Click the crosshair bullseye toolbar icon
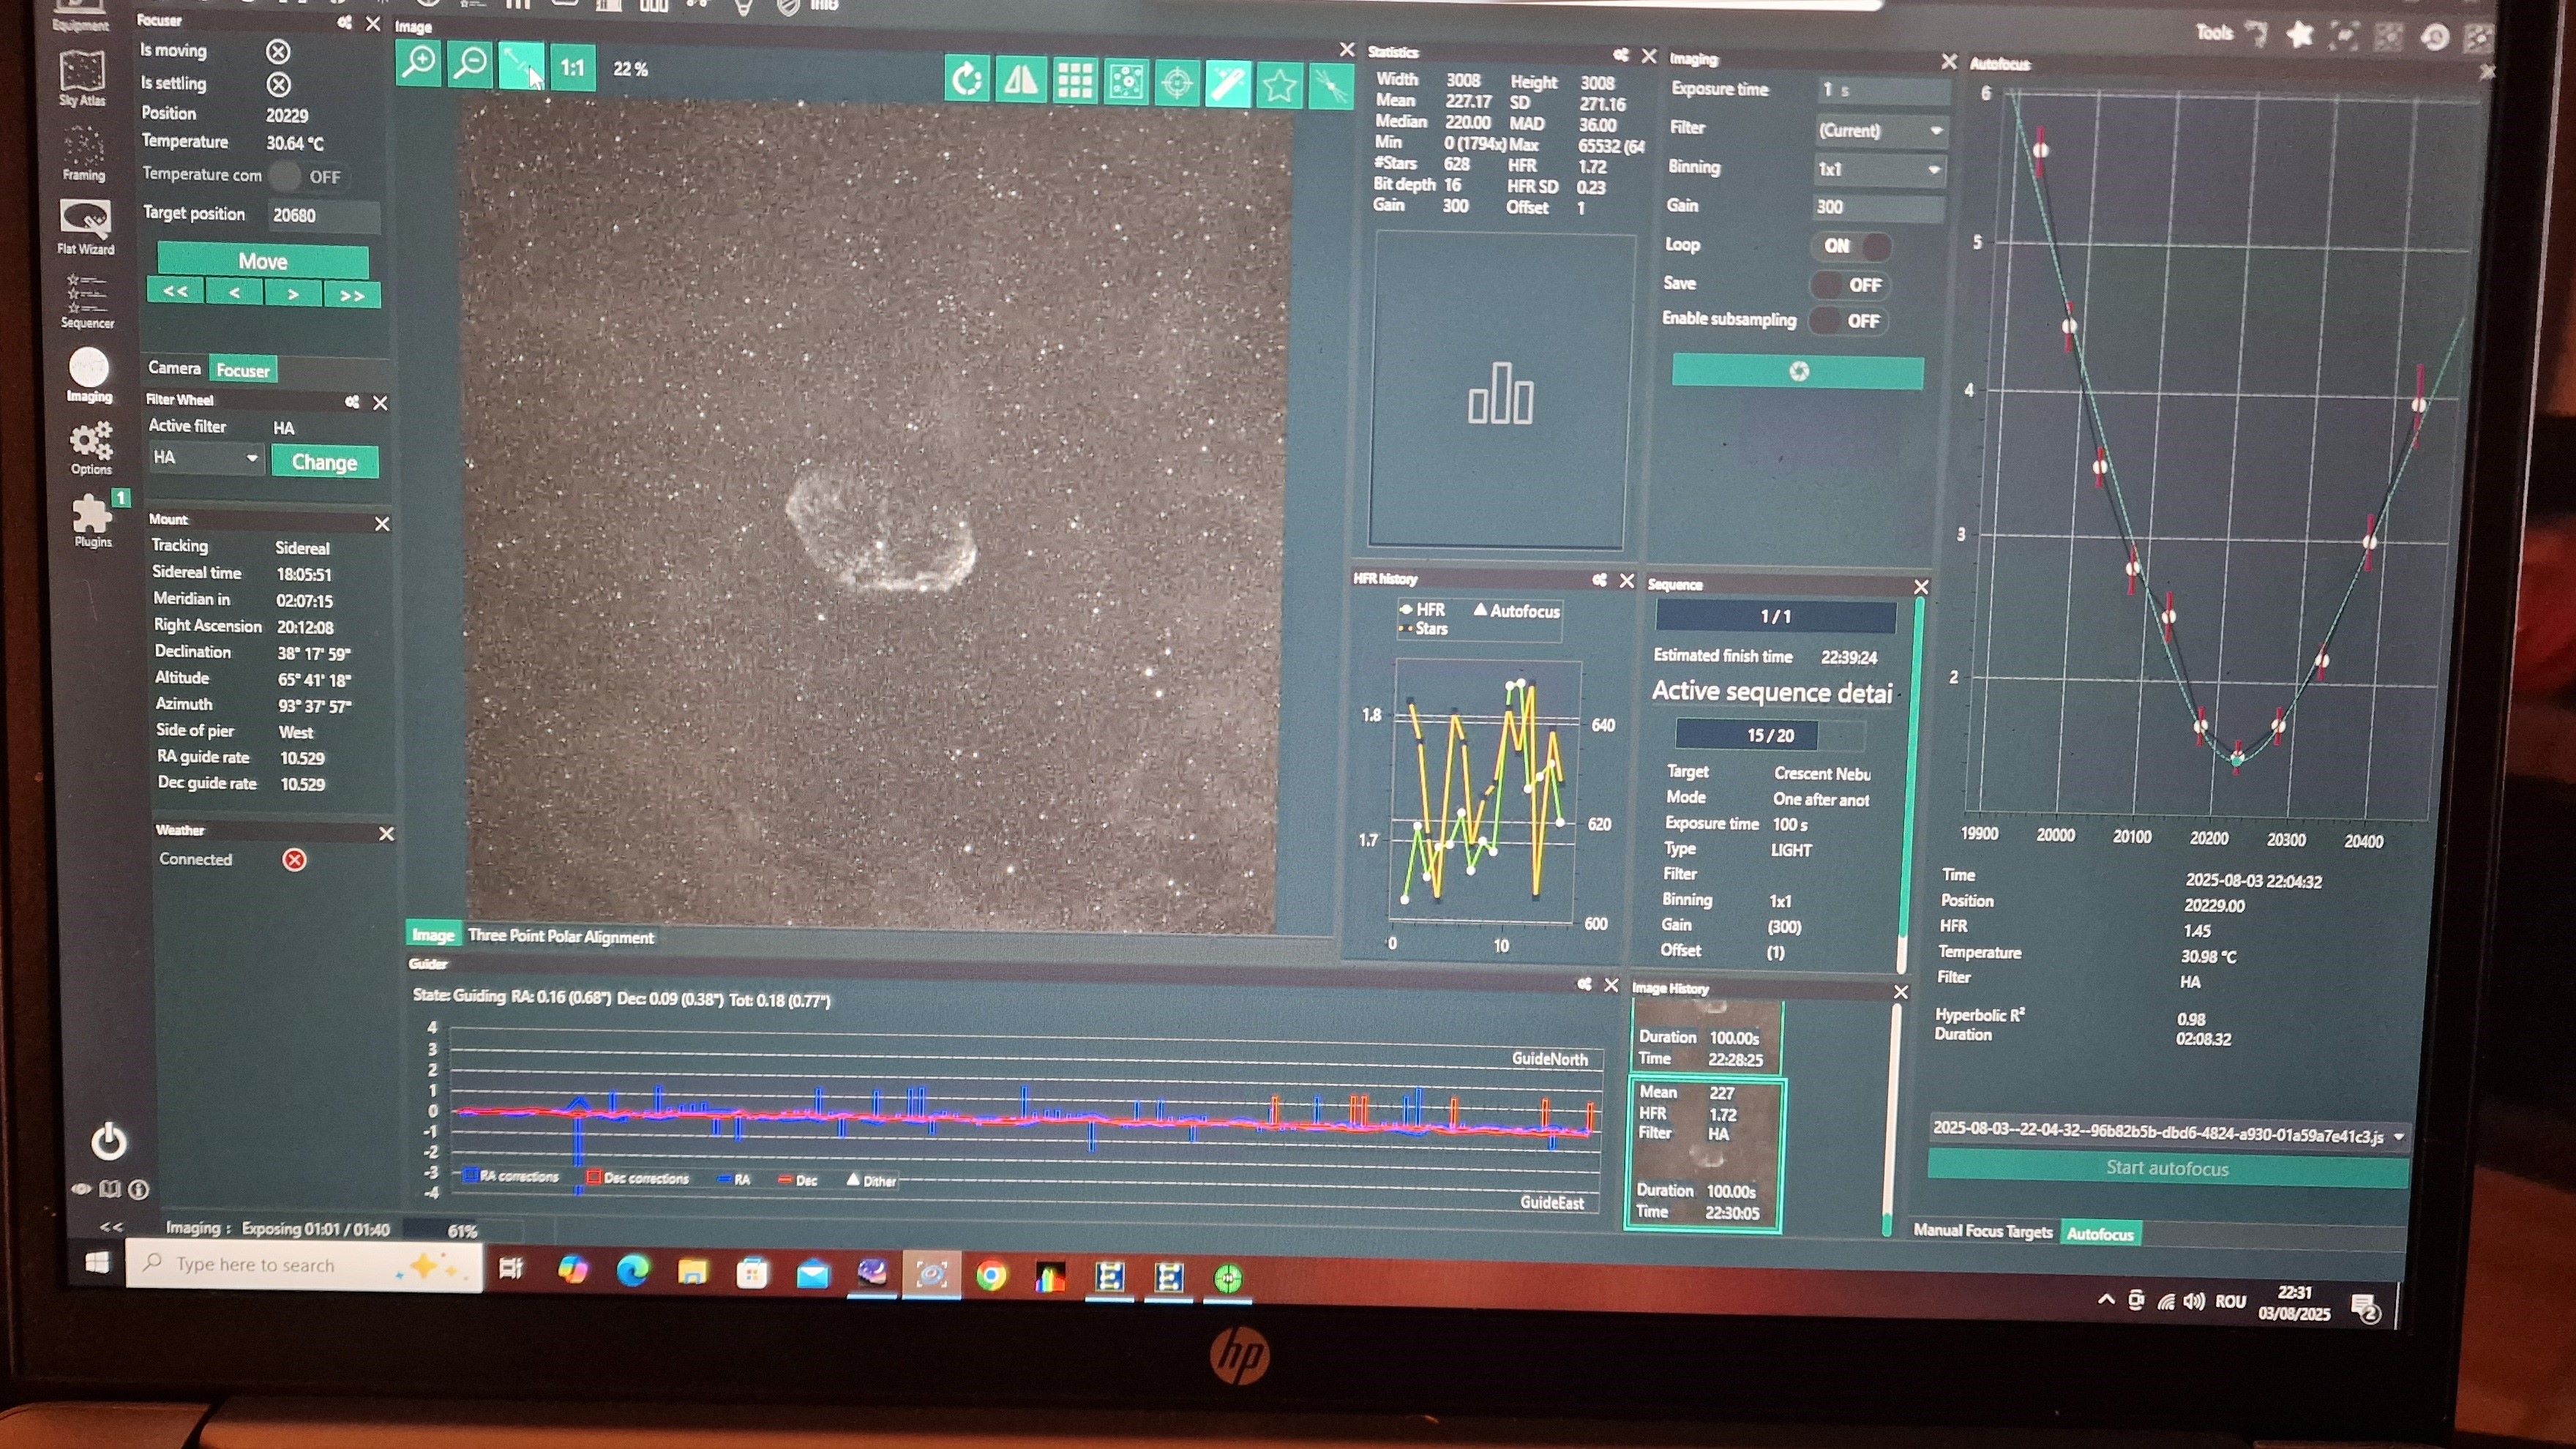Image resolution: width=2576 pixels, height=1449 pixels. tap(1177, 83)
